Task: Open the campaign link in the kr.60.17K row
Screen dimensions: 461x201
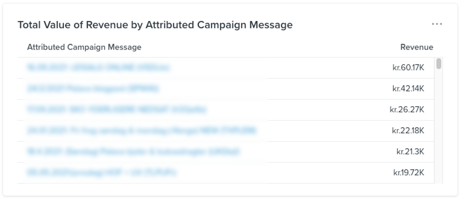Action: click(x=99, y=68)
